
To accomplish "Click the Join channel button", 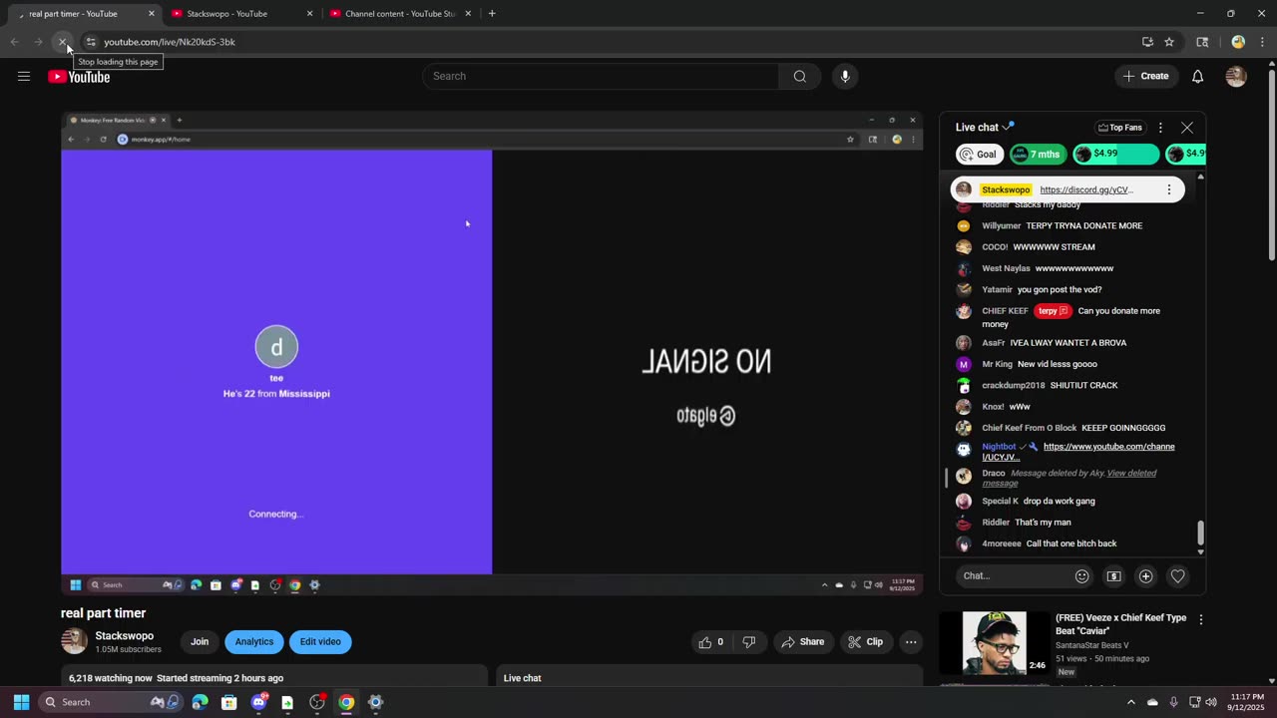I will 200,642.
